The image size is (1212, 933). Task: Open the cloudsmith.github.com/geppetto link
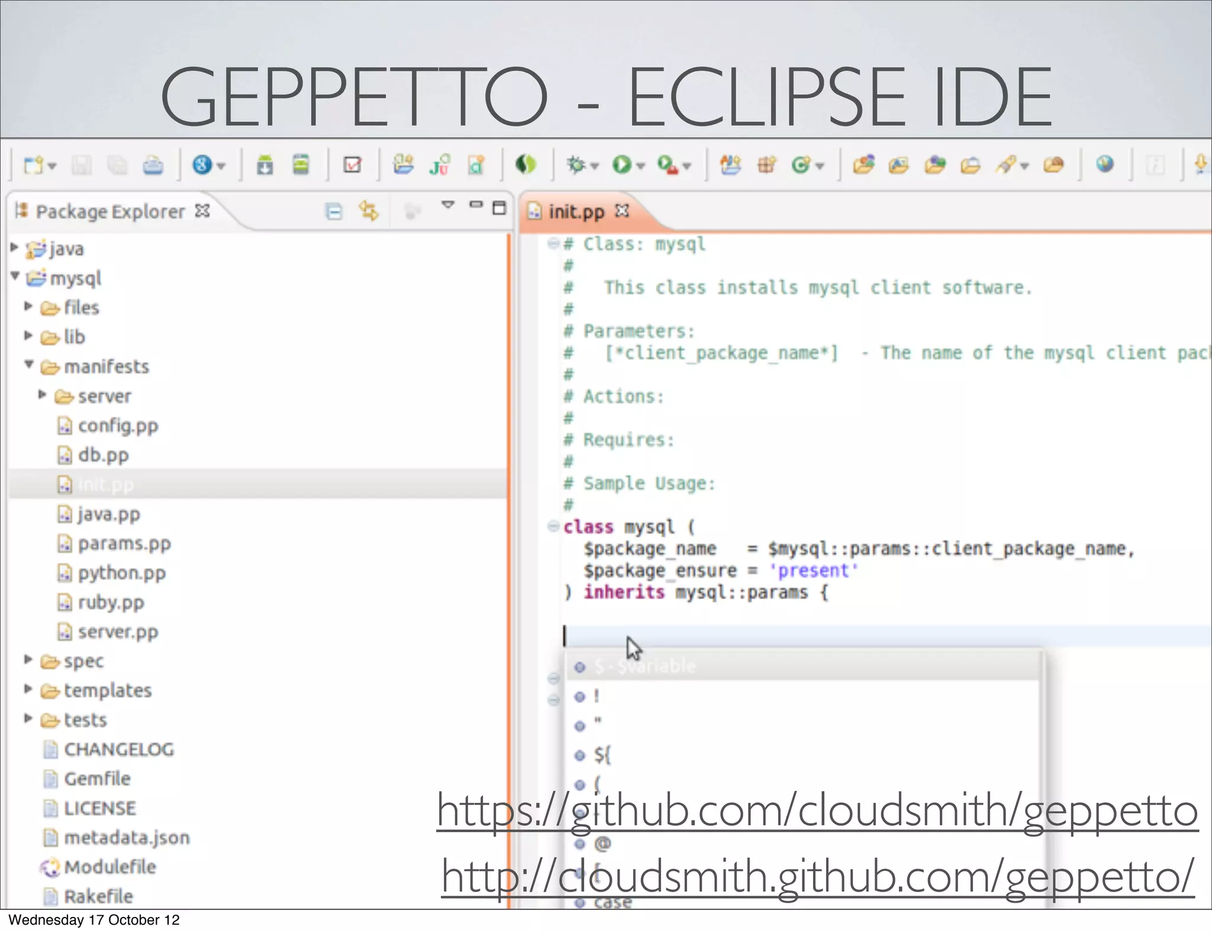click(x=818, y=878)
